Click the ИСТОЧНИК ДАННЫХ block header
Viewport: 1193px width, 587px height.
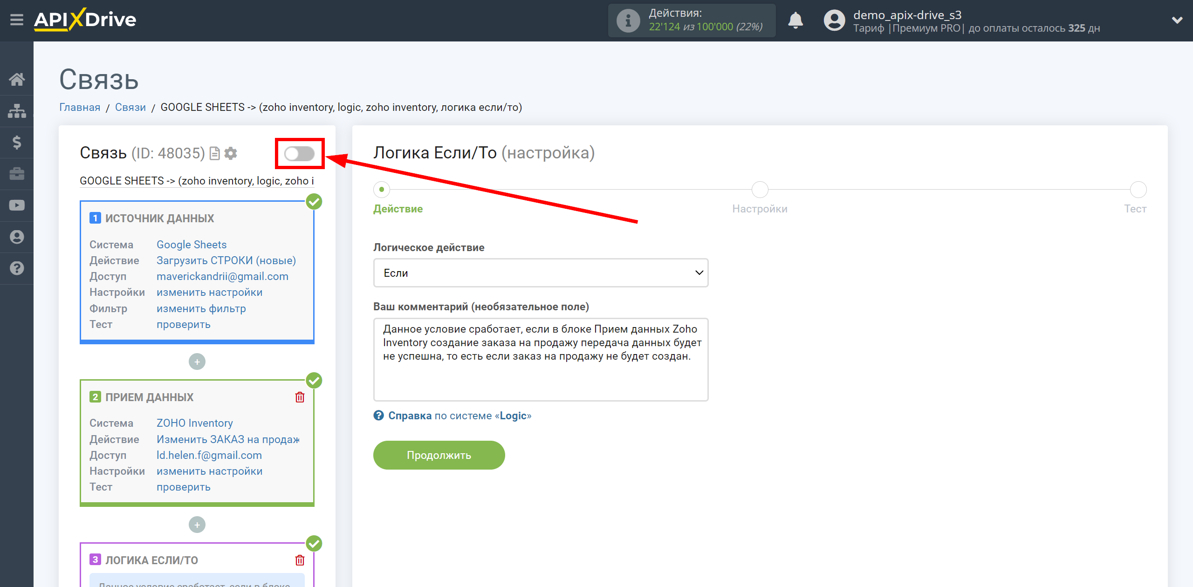coord(159,218)
